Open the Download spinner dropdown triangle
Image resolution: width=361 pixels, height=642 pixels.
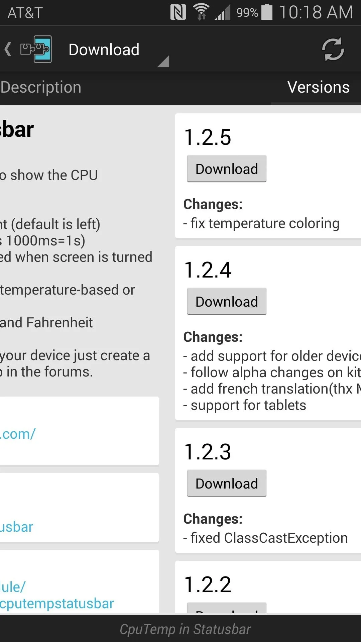(x=163, y=61)
